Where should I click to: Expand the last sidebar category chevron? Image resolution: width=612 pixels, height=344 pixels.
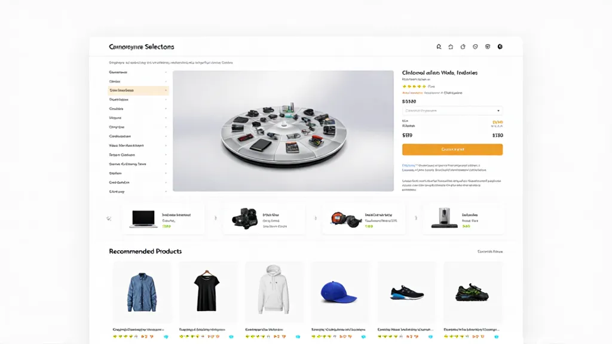[166, 192]
